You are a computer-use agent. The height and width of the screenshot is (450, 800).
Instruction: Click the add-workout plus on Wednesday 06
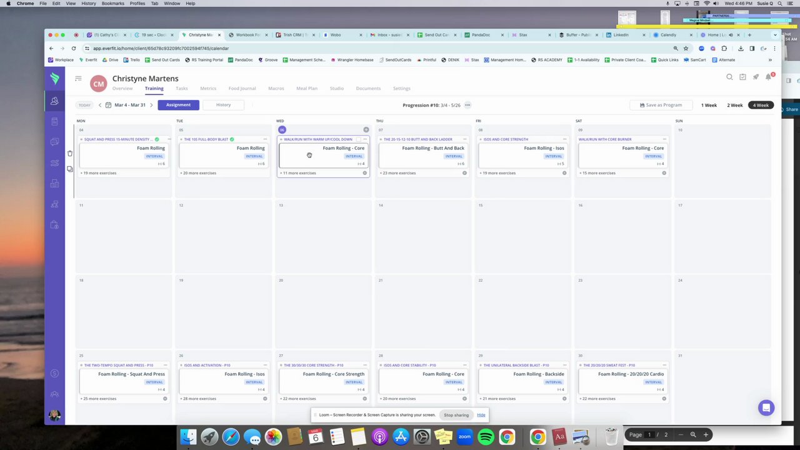click(366, 130)
